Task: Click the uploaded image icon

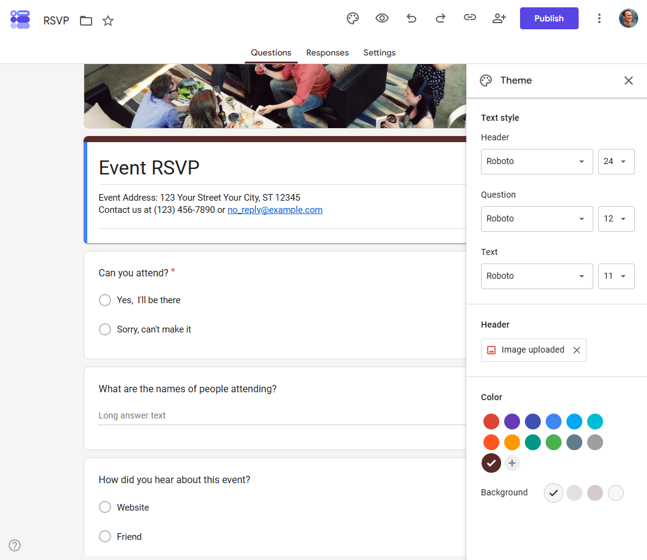Action: 491,350
